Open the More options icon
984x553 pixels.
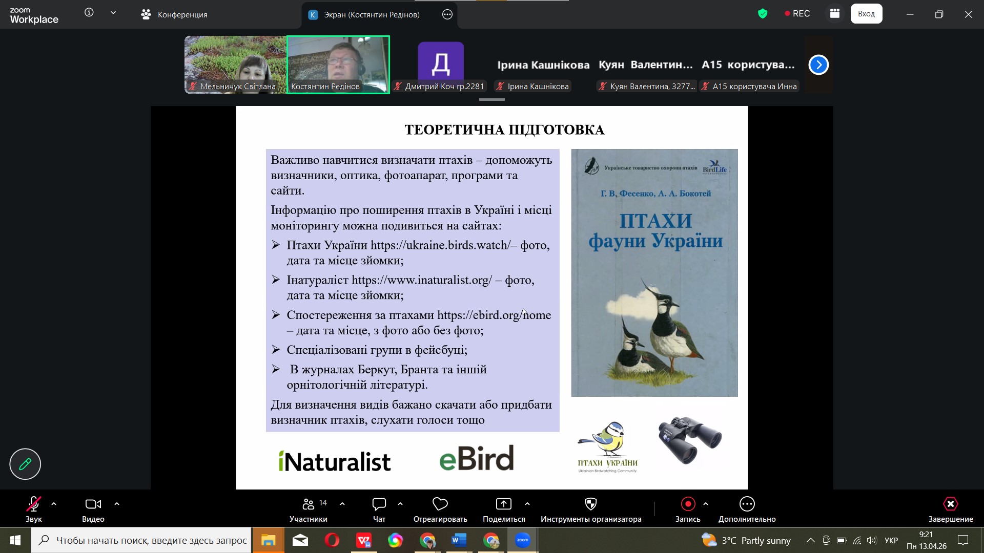pos(747,504)
